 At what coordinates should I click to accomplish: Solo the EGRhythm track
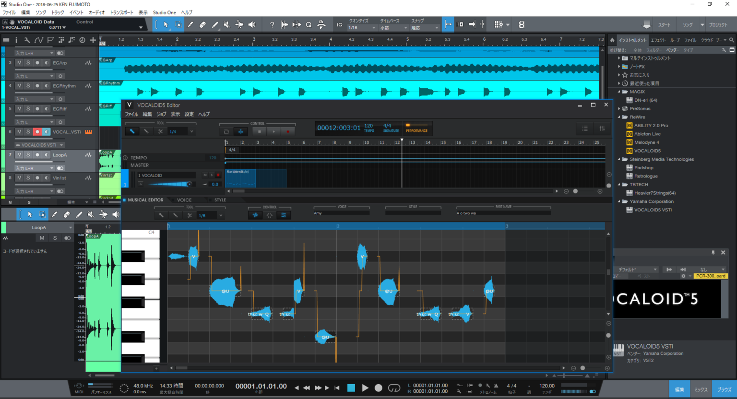27,85
